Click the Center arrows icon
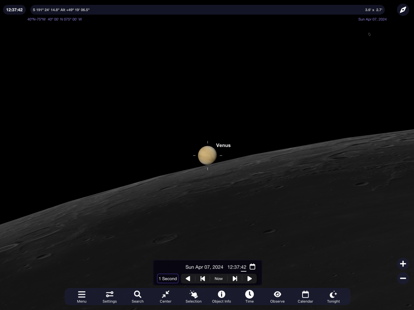Viewport: 414px width, 310px height. click(x=166, y=297)
